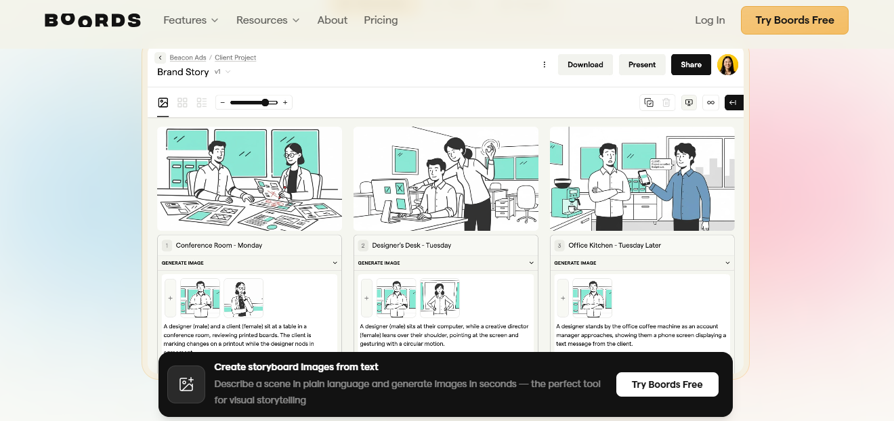894x421 pixels.
Task: Open the v1 version dropdown
Action: [223, 72]
